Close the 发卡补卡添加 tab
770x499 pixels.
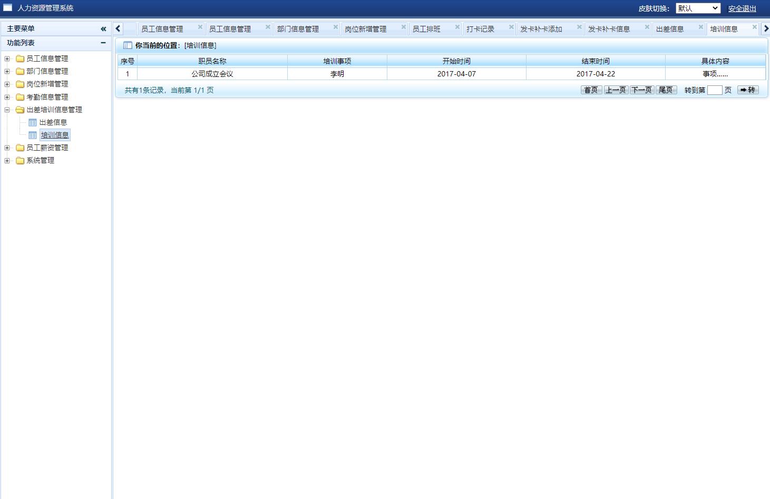(579, 26)
